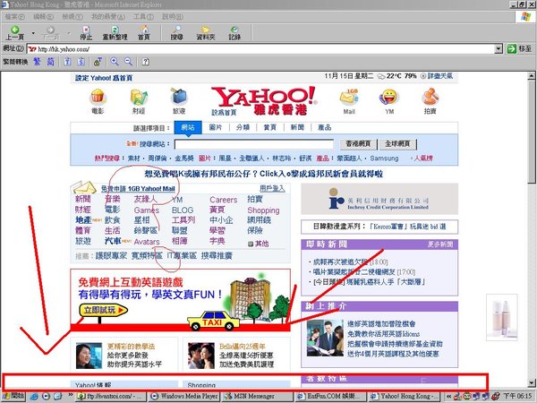
Task: Click the Samsung trending search link
Action: pos(384,159)
